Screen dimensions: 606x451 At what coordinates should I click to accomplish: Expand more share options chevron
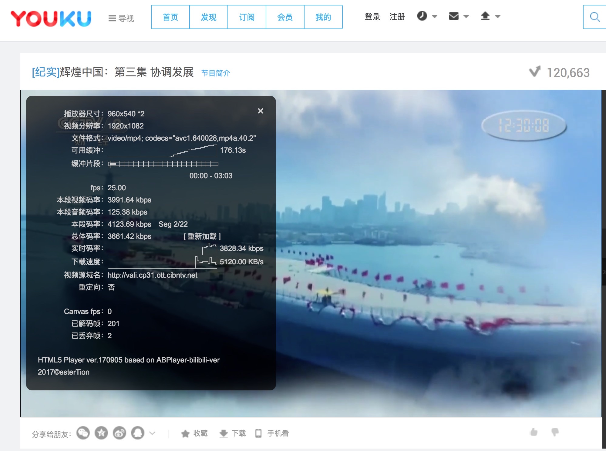tap(153, 433)
